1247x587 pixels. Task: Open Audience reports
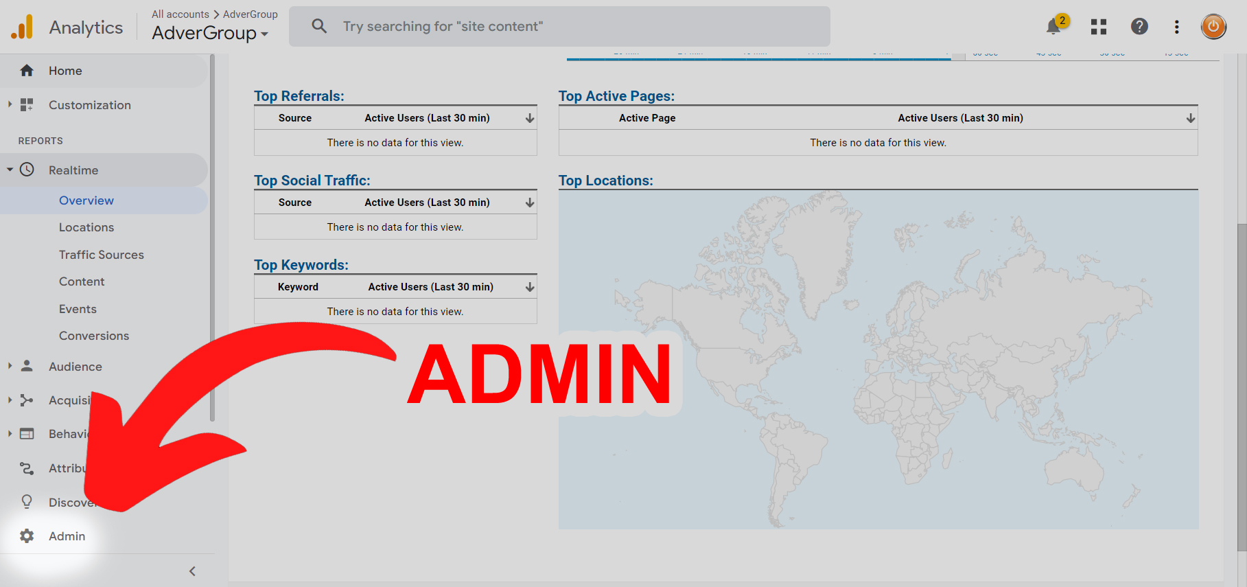click(75, 367)
